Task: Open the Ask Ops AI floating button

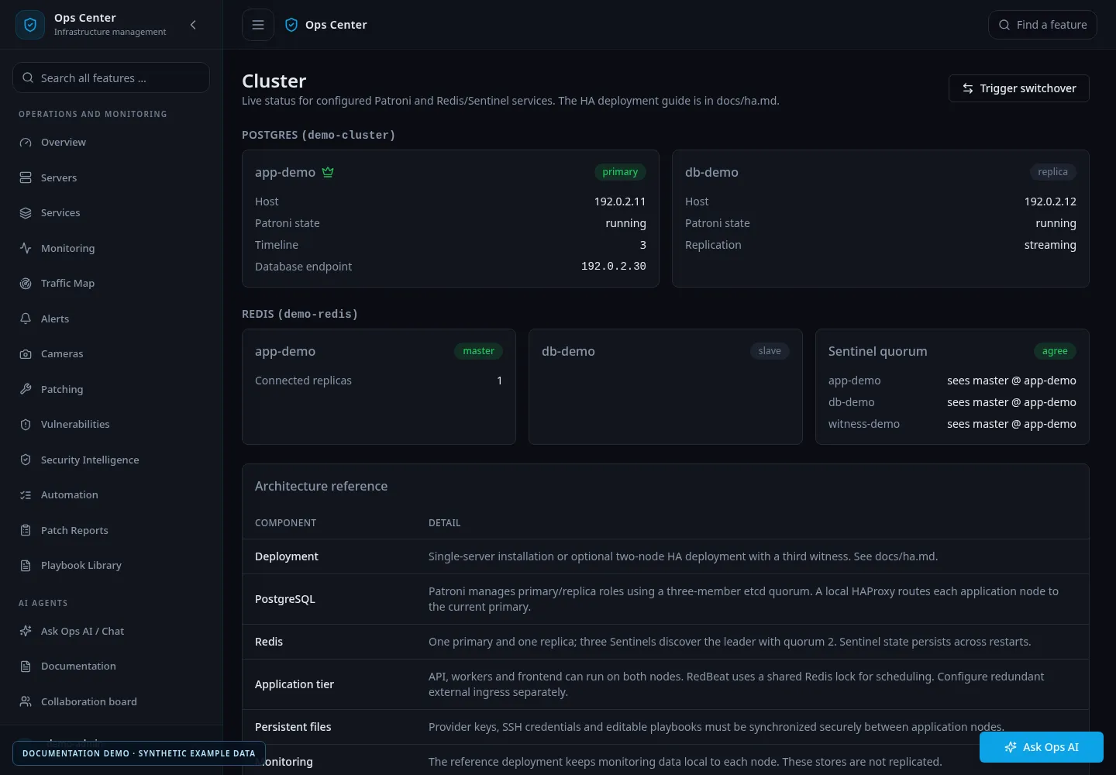Action: 1042,747
